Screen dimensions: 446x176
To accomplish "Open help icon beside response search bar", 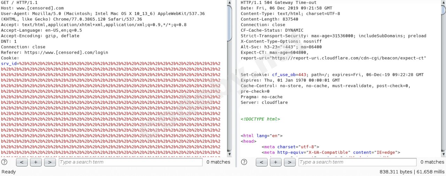I will click(244, 162).
